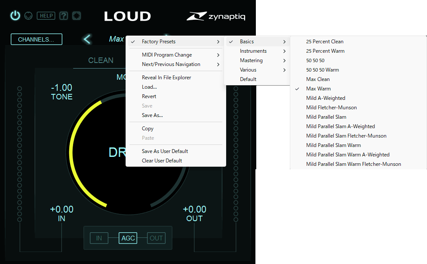Expand Next/Previous Navigation submenu

coord(176,64)
